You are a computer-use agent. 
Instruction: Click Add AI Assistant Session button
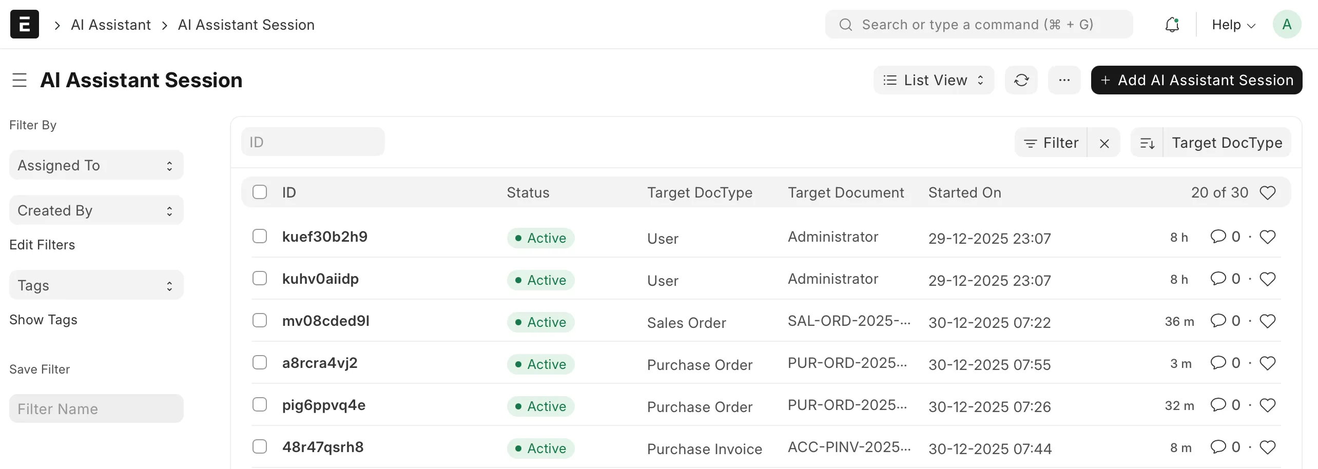point(1196,80)
